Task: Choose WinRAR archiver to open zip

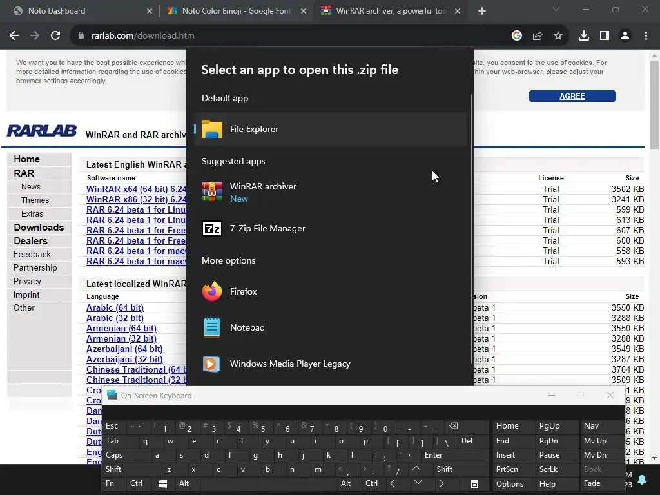Action: (x=331, y=192)
